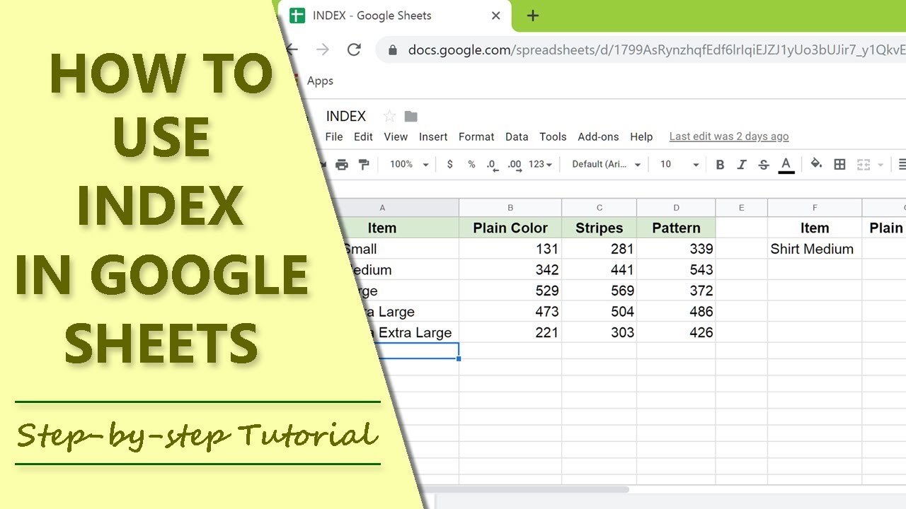Select column C header
This screenshot has height=509, width=906.
pyautogui.click(x=600, y=208)
